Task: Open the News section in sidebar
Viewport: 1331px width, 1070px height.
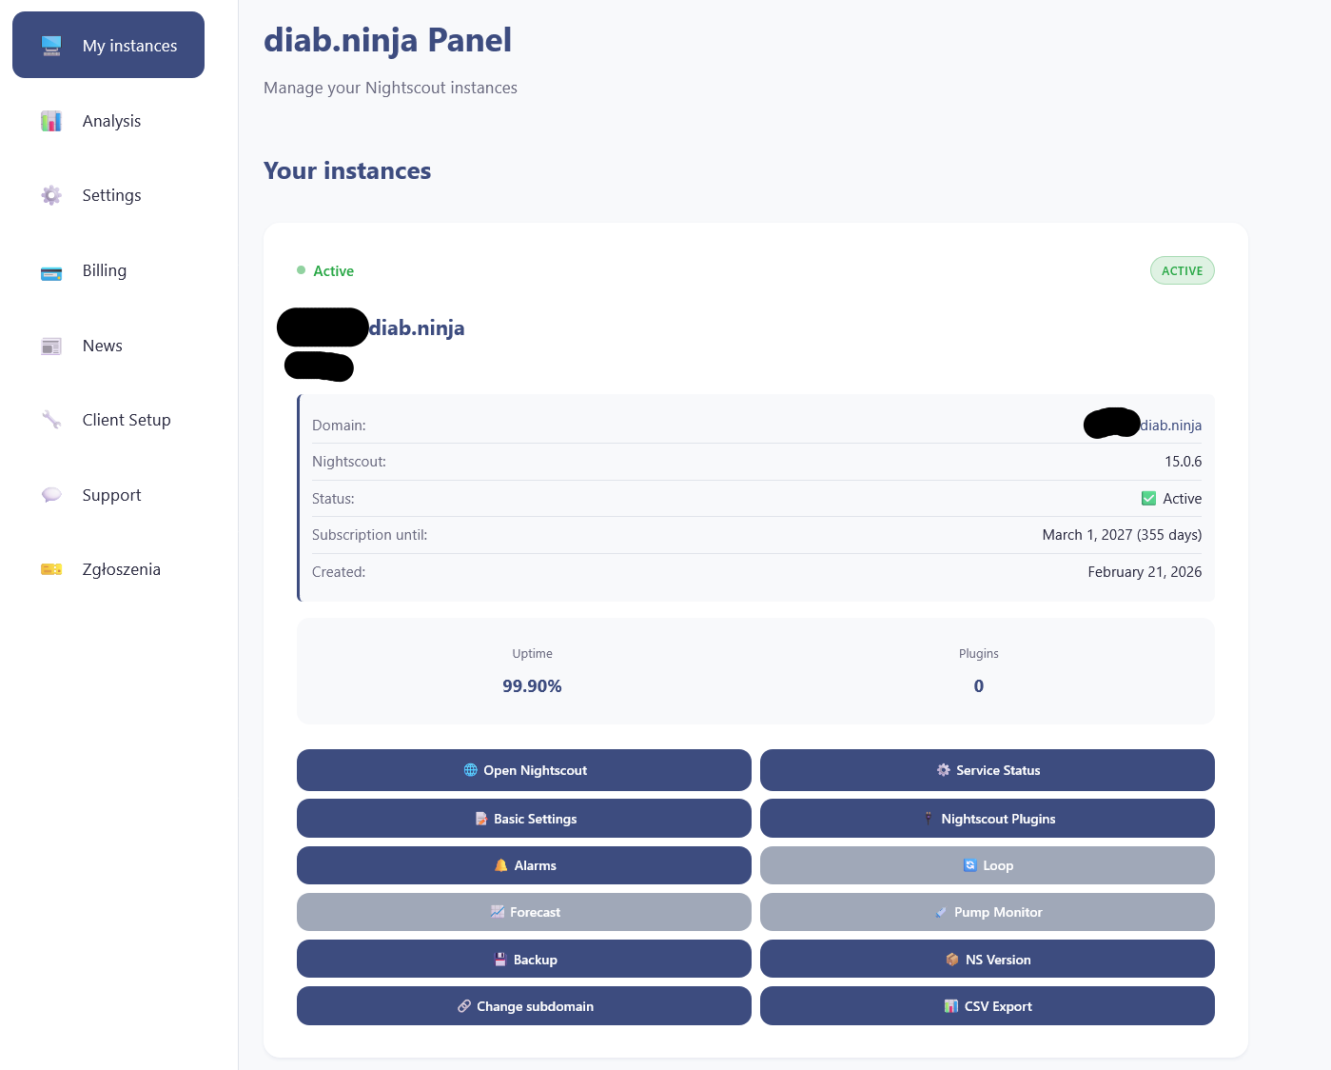Action: point(108,346)
